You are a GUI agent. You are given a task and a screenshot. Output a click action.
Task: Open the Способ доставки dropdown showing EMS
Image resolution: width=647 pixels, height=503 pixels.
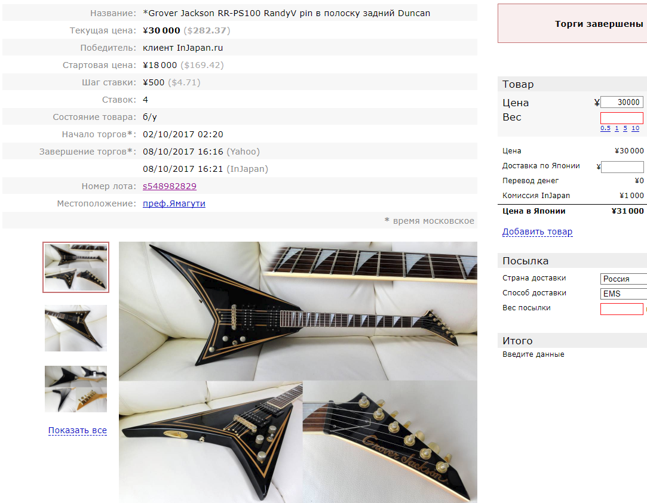[624, 294]
